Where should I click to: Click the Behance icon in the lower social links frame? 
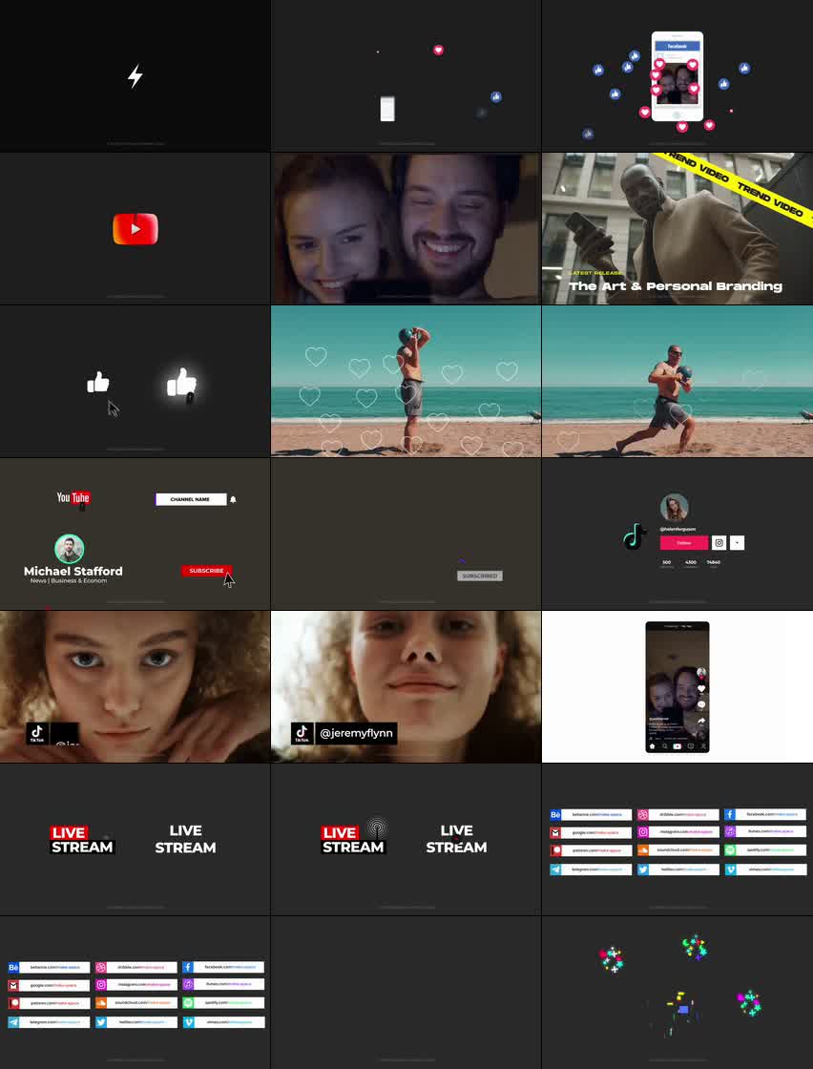pos(13,968)
